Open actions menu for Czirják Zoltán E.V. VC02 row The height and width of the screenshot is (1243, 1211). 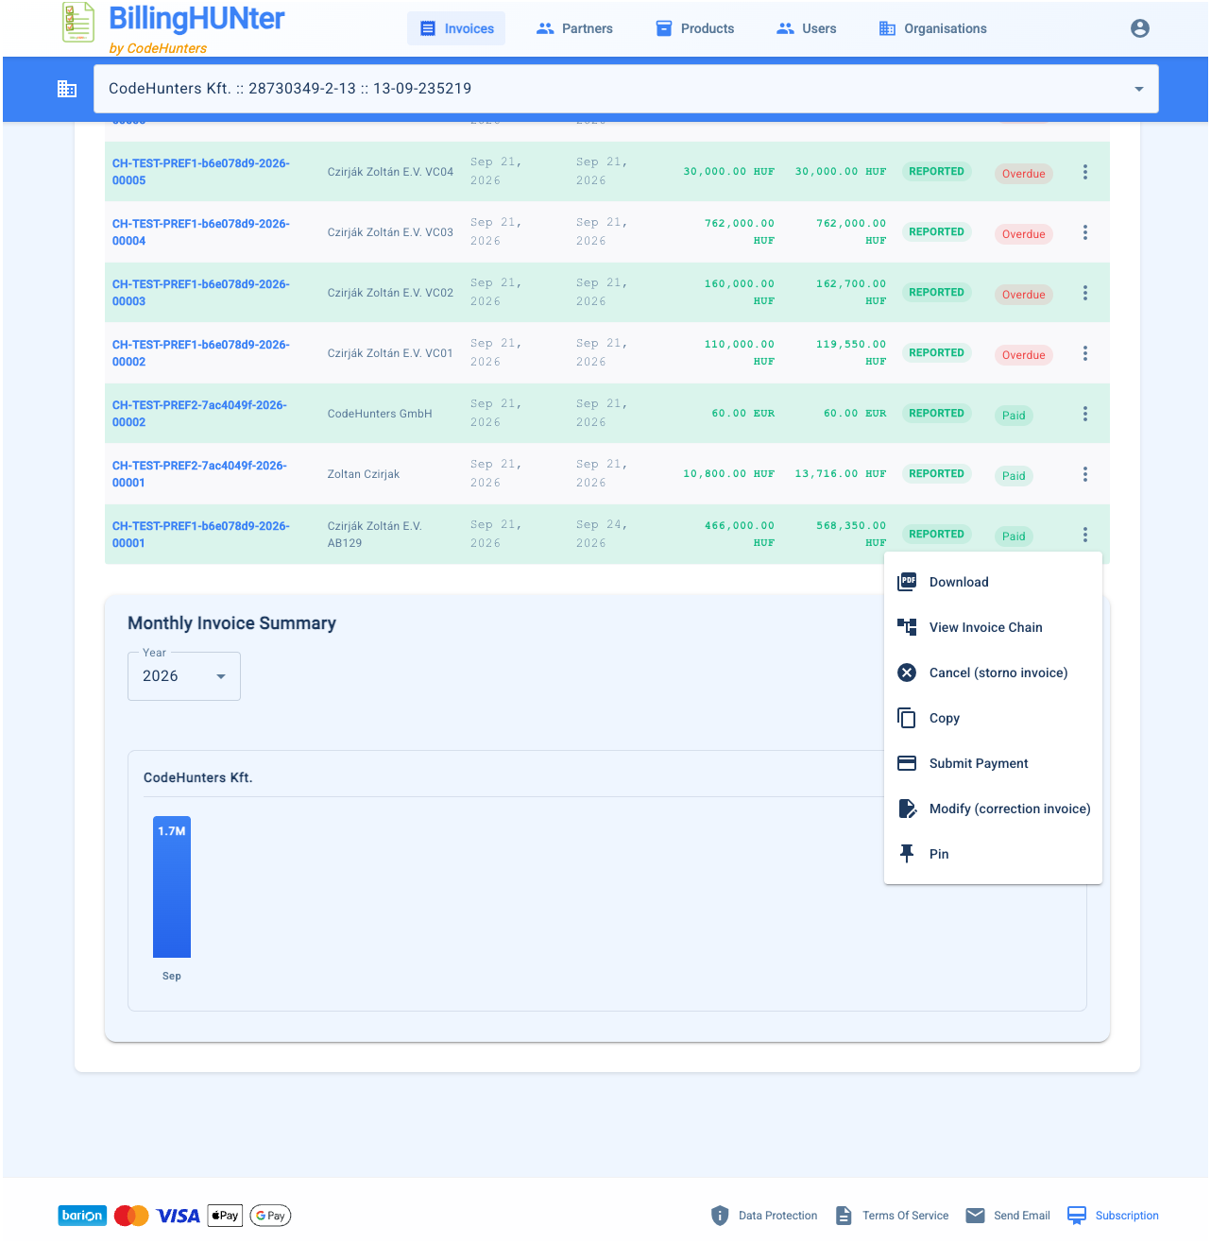[x=1085, y=293]
